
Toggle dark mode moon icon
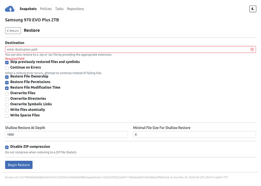(x=252, y=9)
